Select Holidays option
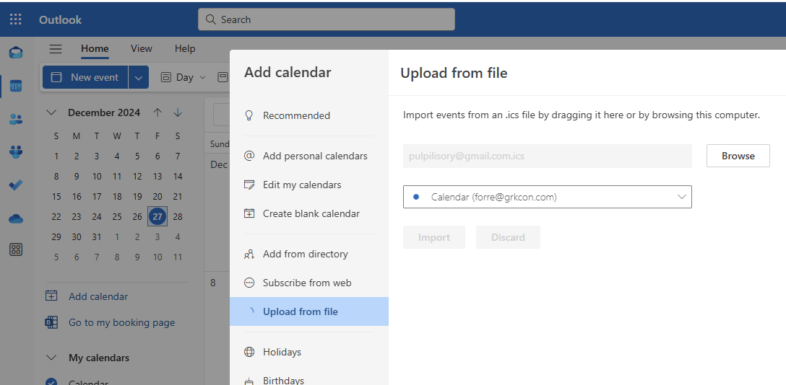The image size is (786, 385). (x=308, y=352)
